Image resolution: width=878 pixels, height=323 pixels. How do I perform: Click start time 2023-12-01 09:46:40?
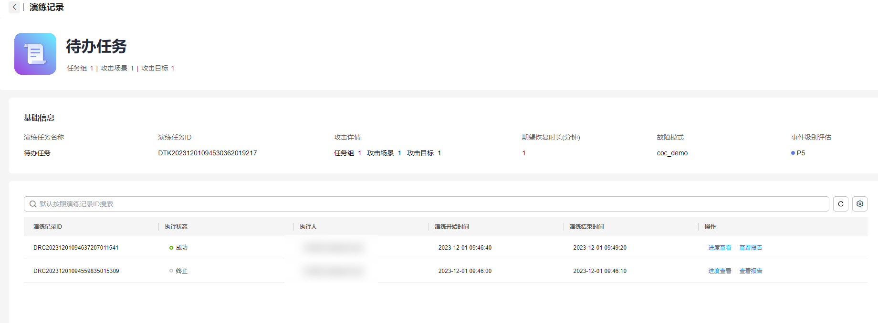tap(465, 248)
